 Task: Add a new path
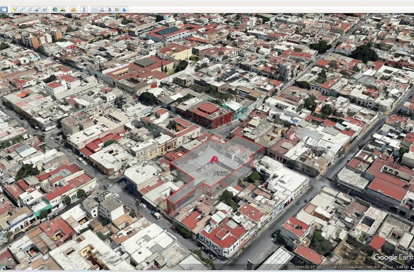tap(29, 10)
